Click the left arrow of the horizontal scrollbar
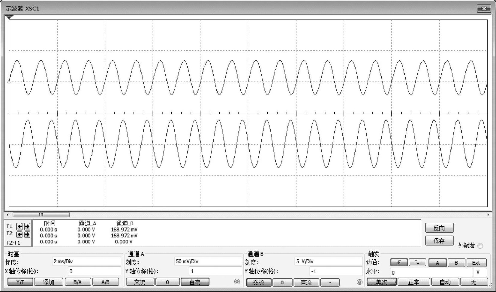The height and width of the screenshot is (292, 496). pyautogui.click(x=8, y=215)
